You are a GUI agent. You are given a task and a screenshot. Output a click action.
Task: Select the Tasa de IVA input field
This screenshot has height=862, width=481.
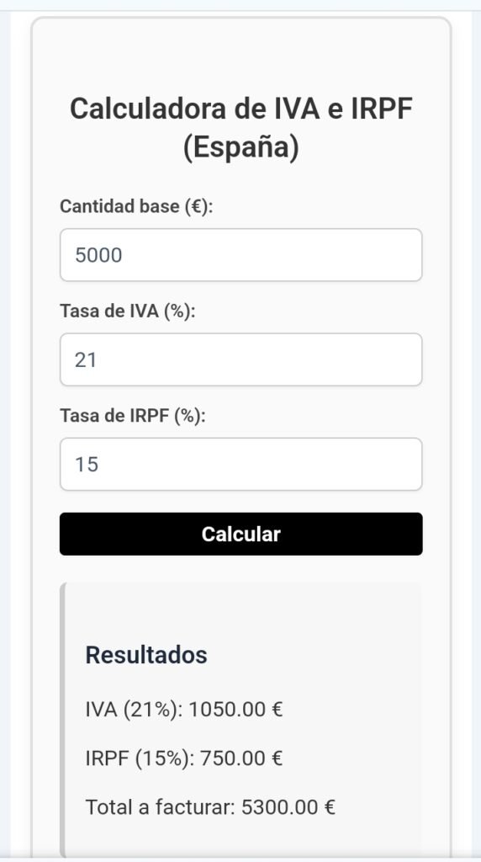(x=241, y=359)
